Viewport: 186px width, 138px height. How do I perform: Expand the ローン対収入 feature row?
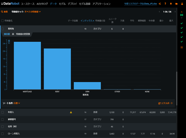88,134
